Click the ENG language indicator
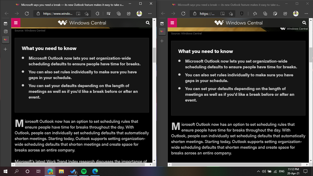The height and width of the screenshot is (176, 313). 282,171
